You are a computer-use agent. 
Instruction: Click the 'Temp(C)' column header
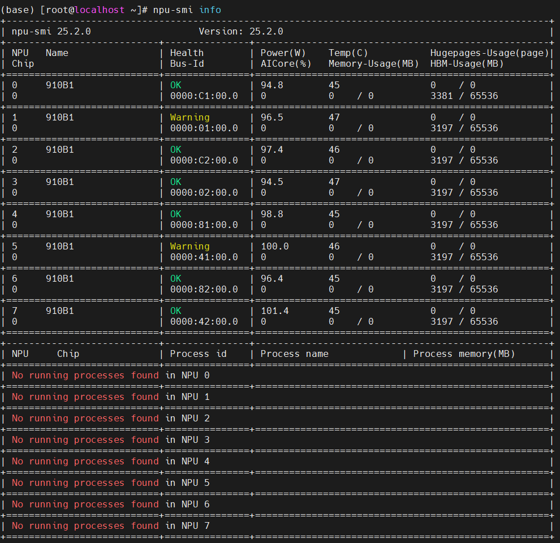348,53
